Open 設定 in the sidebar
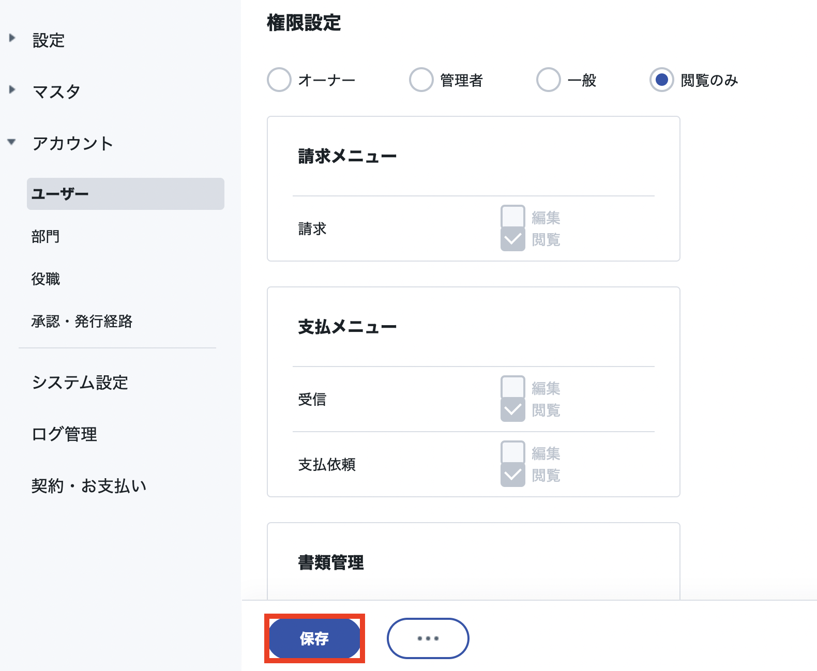Screen dimensions: 817x671 [49, 40]
